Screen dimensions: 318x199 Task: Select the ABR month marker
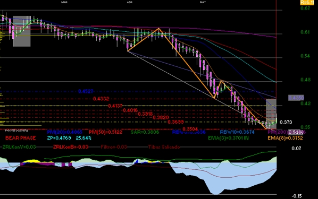coord(130,2)
